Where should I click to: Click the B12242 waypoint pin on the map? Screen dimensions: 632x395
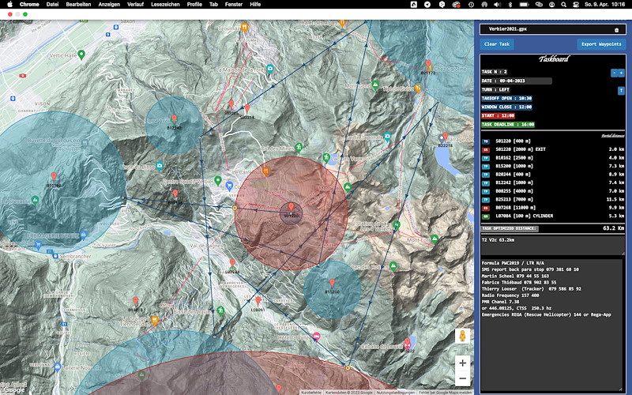(174, 119)
